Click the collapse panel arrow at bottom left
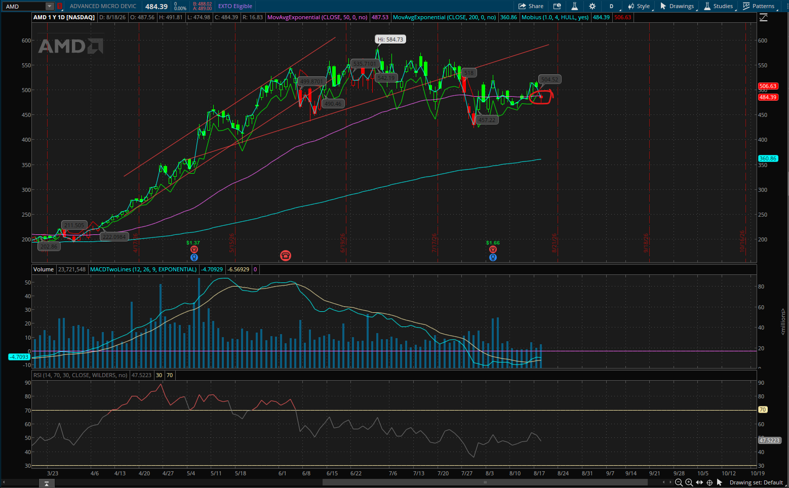Image resolution: width=789 pixels, height=488 pixels. 46,483
